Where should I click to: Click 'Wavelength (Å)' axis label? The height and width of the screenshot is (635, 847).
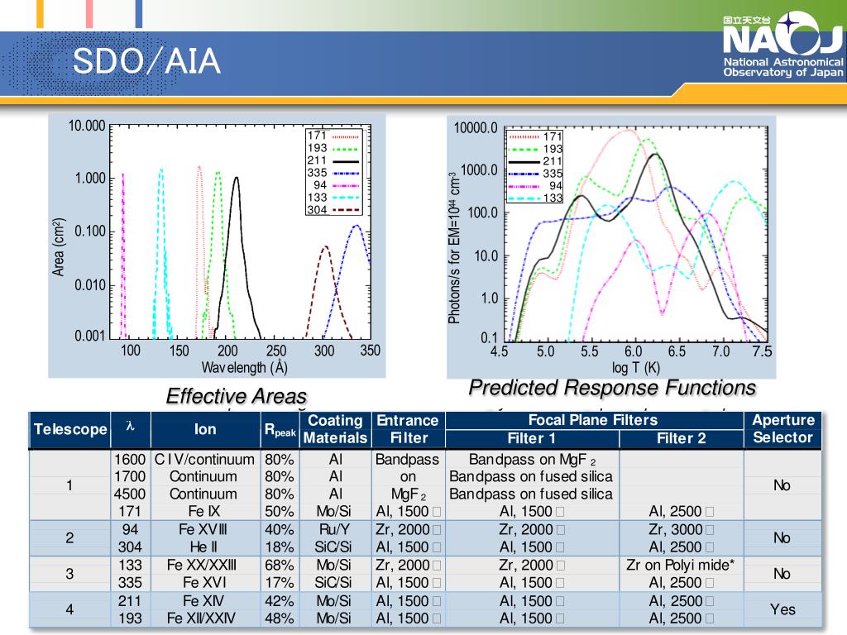tap(244, 368)
